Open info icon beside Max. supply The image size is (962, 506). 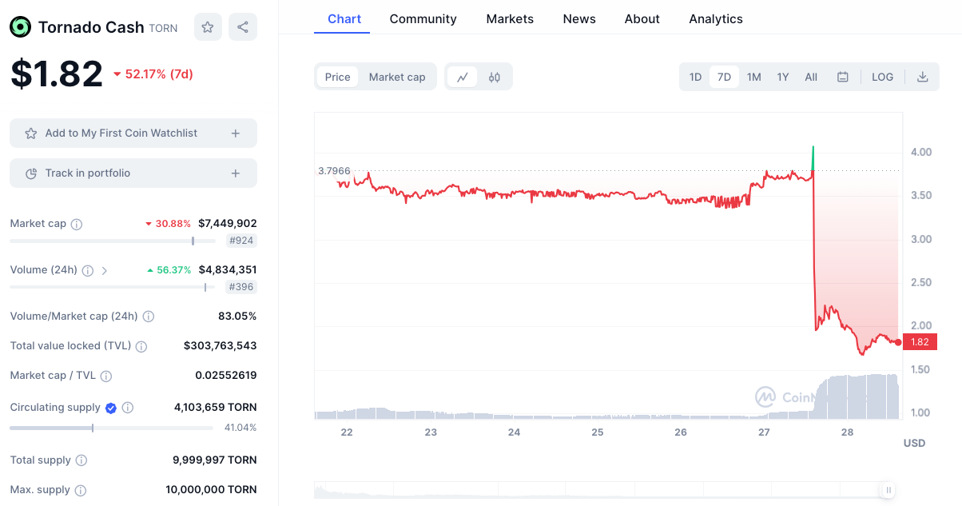pyautogui.click(x=81, y=490)
